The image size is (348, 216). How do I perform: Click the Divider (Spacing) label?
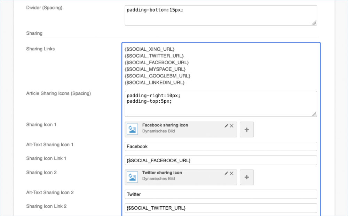[x=44, y=8]
